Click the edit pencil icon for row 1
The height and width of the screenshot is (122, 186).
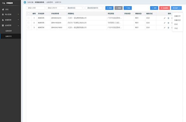coord(165,18)
